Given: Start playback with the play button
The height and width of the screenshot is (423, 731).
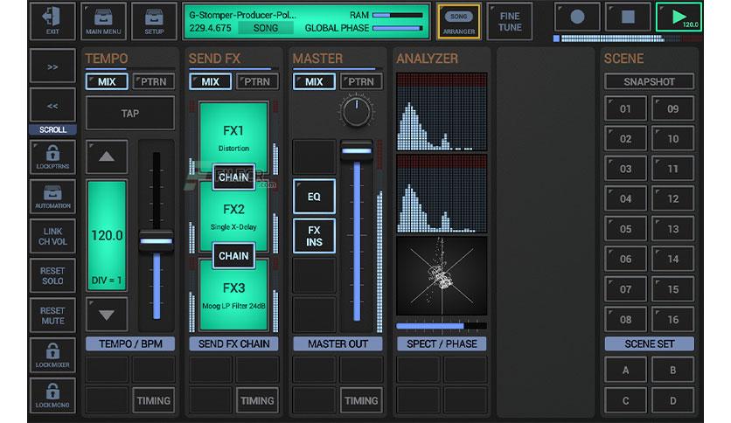Looking at the screenshot, I should pyautogui.click(x=679, y=17).
